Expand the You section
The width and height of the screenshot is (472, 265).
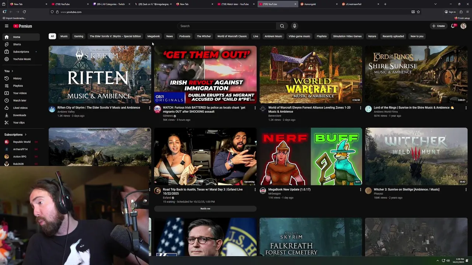9,71
